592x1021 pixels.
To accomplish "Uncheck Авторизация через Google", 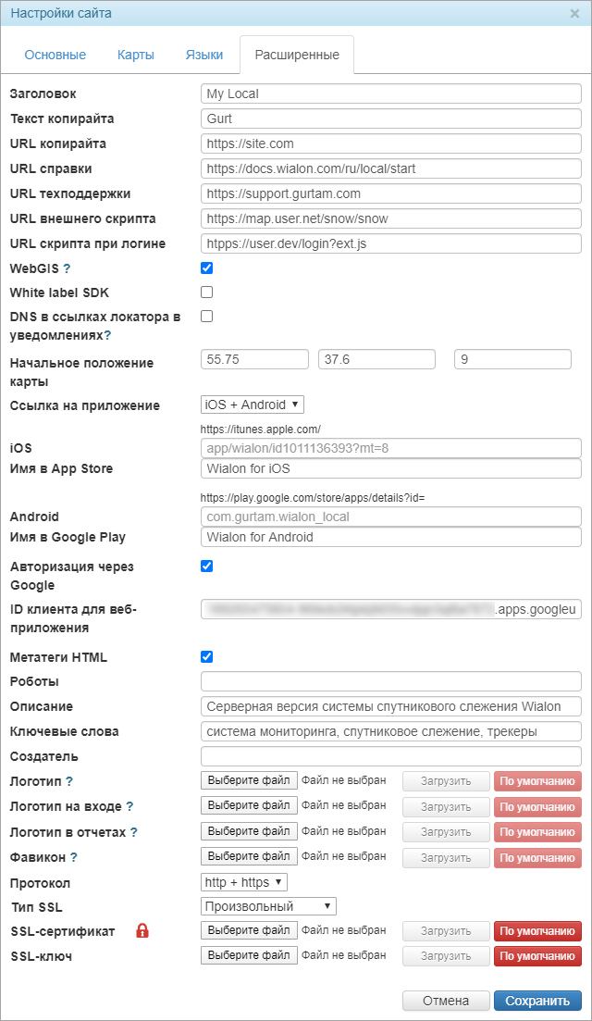I will (x=207, y=566).
